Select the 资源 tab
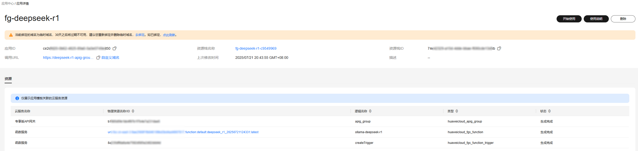The image size is (638, 151). point(8,79)
